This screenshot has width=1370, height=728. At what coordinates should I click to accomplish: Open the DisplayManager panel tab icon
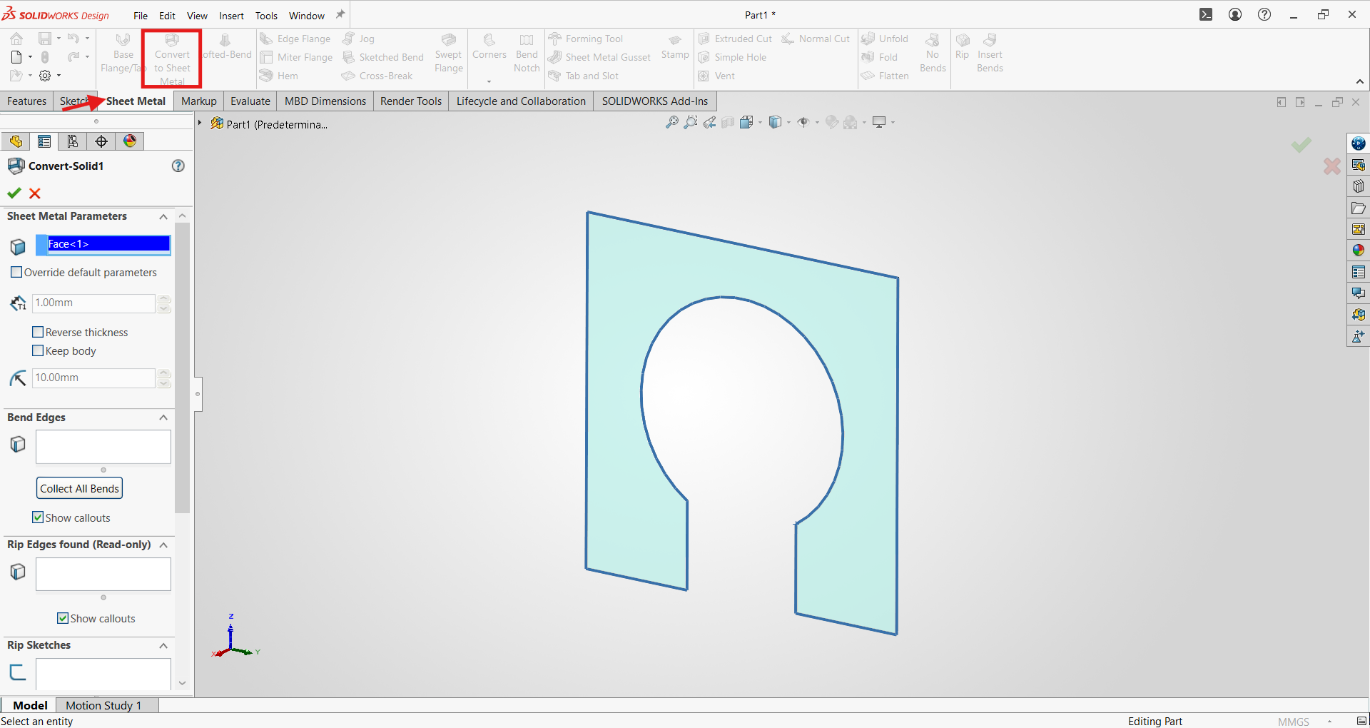coord(130,141)
